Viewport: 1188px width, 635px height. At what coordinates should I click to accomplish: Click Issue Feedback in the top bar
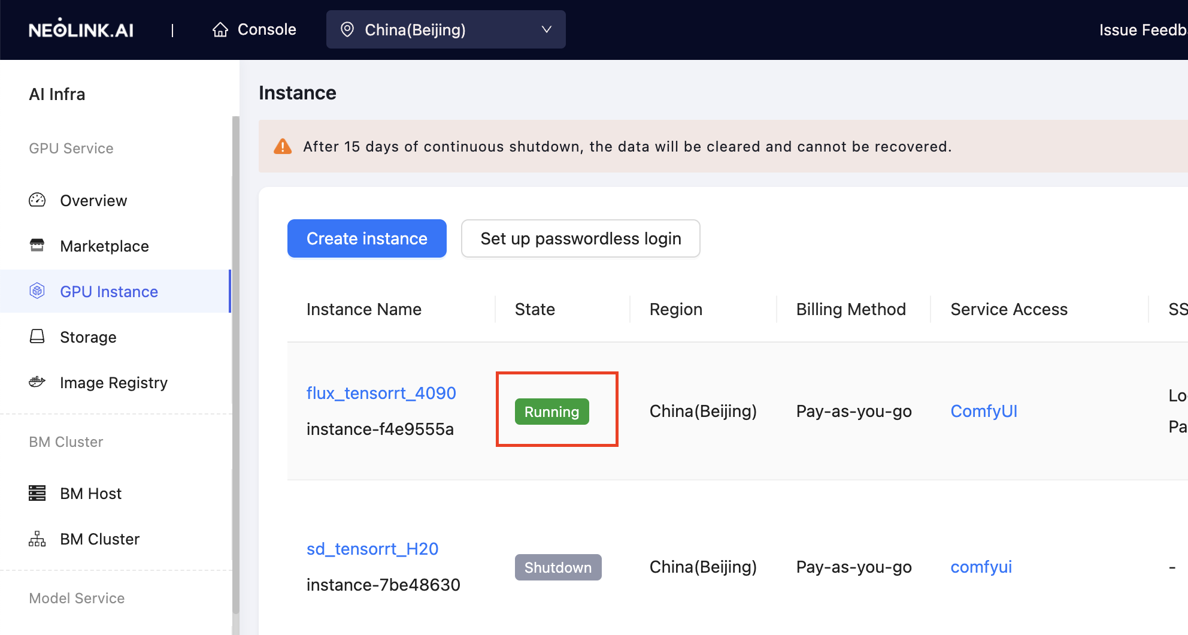click(1143, 29)
